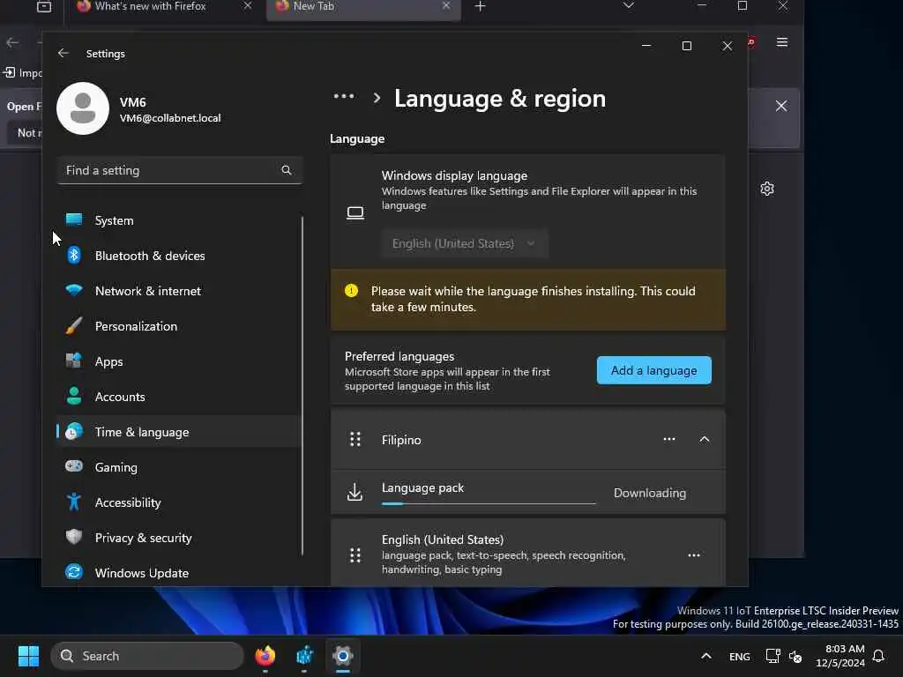The height and width of the screenshot is (677, 903).
Task: Open Bluetooth & devices settings
Action: click(179, 256)
